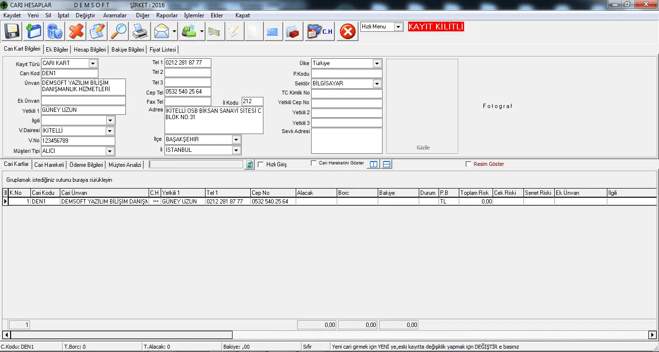Tick the Resim Göster checkbox
The height and width of the screenshot is (352, 659).
point(468,164)
